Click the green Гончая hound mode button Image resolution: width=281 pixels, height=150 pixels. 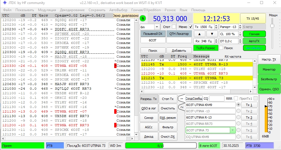254,34
